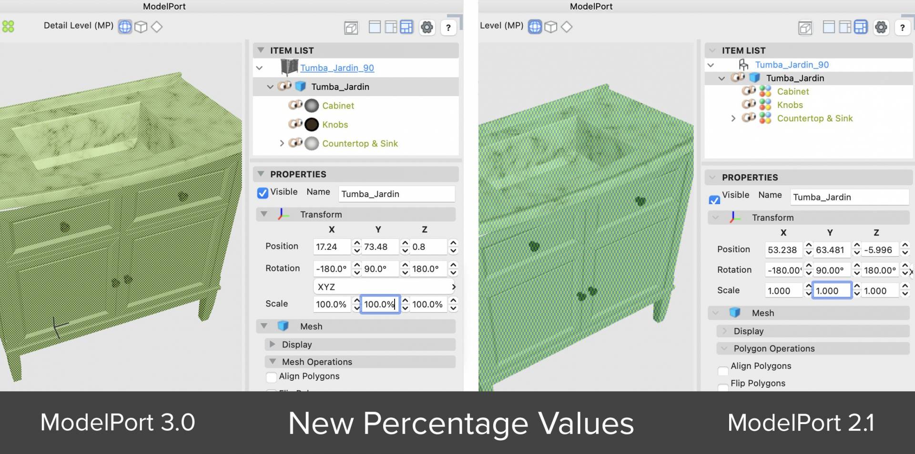Uncheck the Visible checkbox in ModelPort 3.0
This screenshot has height=454, width=915.
263,193
